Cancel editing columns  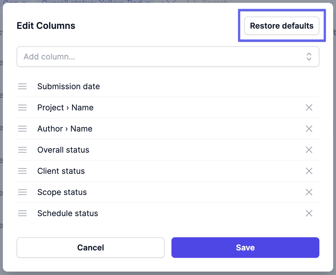point(90,248)
